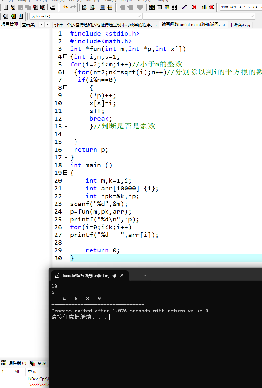Switch to the 资源 bottom tab
Viewport: 262px width, 388px height.
click(x=38, y=363)
